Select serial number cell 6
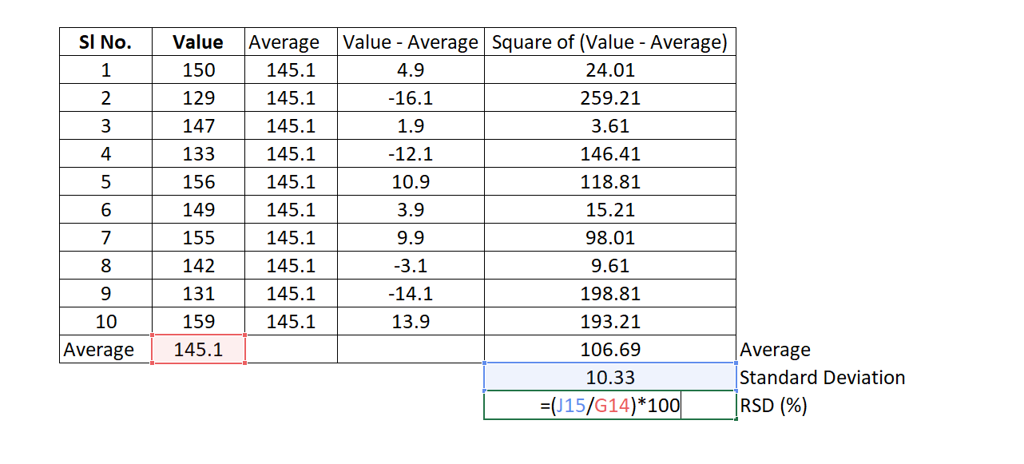The width and height of the screenshot is (1024, 464). click(x=105, y=209)
